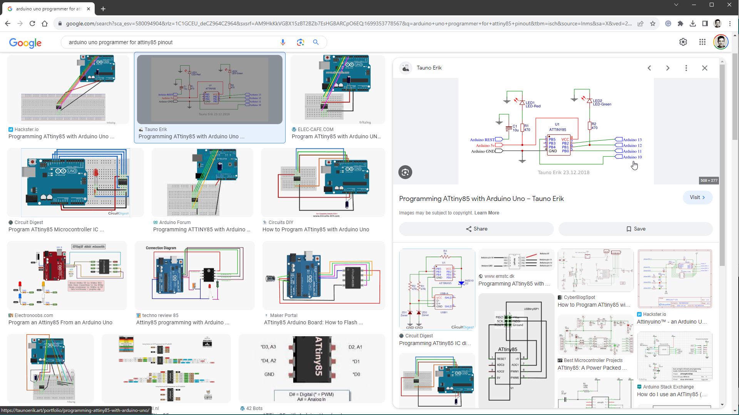Click the Lens icon on preview image

pos(405,173)
